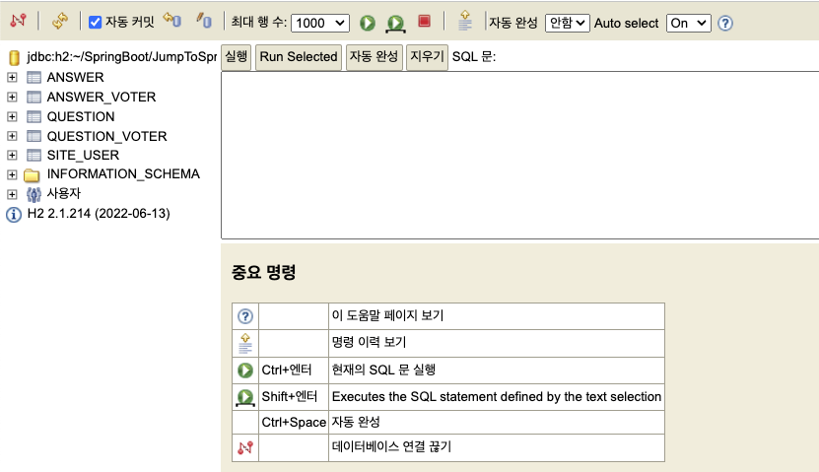Click the 실행 button
This screenshot has width=819, height=472.
(237, 56)
